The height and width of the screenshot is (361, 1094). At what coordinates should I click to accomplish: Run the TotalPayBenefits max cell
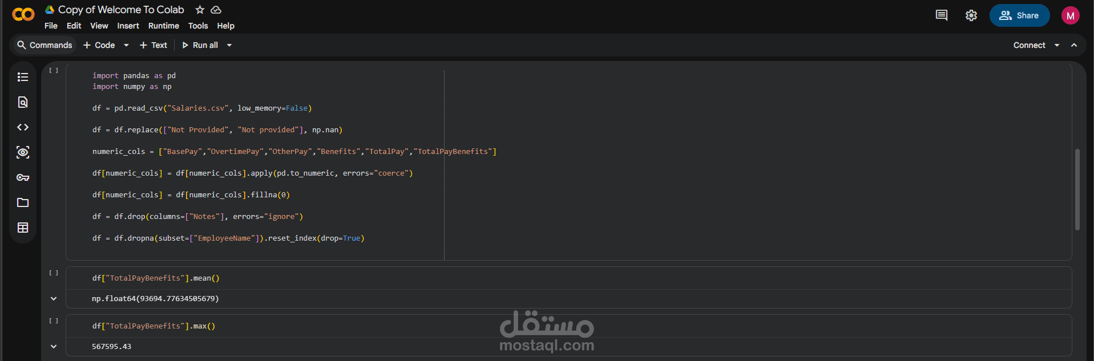coord(54,321)
